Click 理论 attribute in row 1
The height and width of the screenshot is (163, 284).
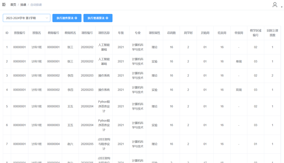[x=154, y=47]
